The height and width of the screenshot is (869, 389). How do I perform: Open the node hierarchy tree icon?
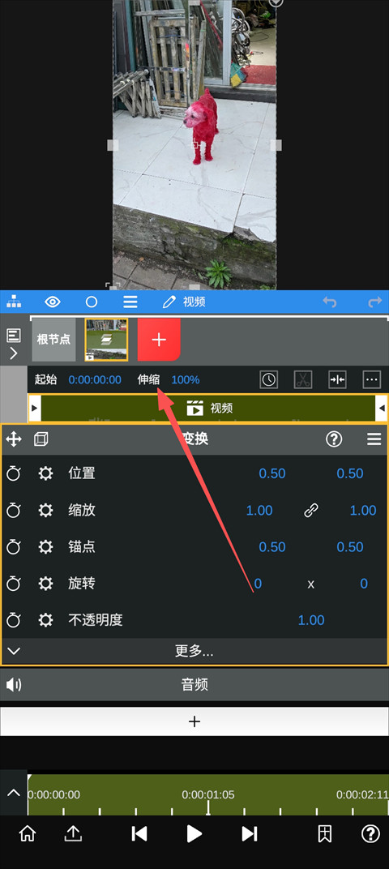[x=14, y=302]
